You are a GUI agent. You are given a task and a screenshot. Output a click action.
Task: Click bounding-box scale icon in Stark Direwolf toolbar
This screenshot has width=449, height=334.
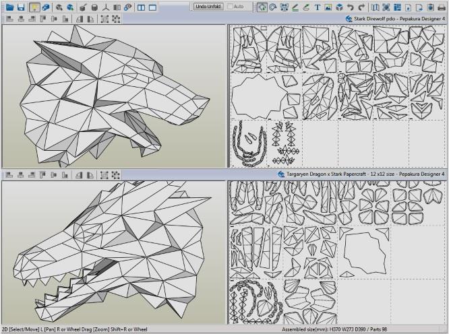(x=104, y=19)
